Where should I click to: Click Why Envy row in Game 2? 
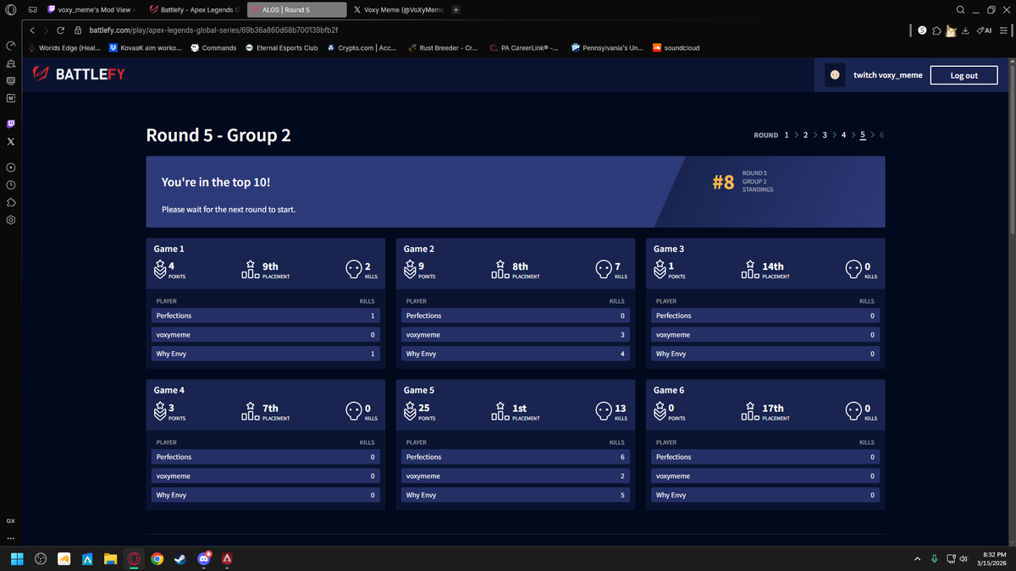tap(516, 354)
